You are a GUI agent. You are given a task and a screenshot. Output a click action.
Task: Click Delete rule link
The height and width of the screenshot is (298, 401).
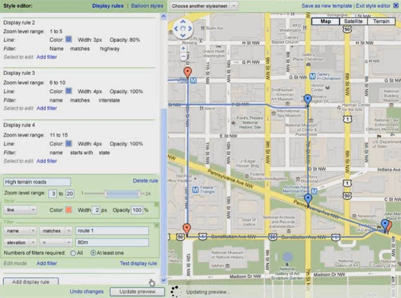point(145,181)
